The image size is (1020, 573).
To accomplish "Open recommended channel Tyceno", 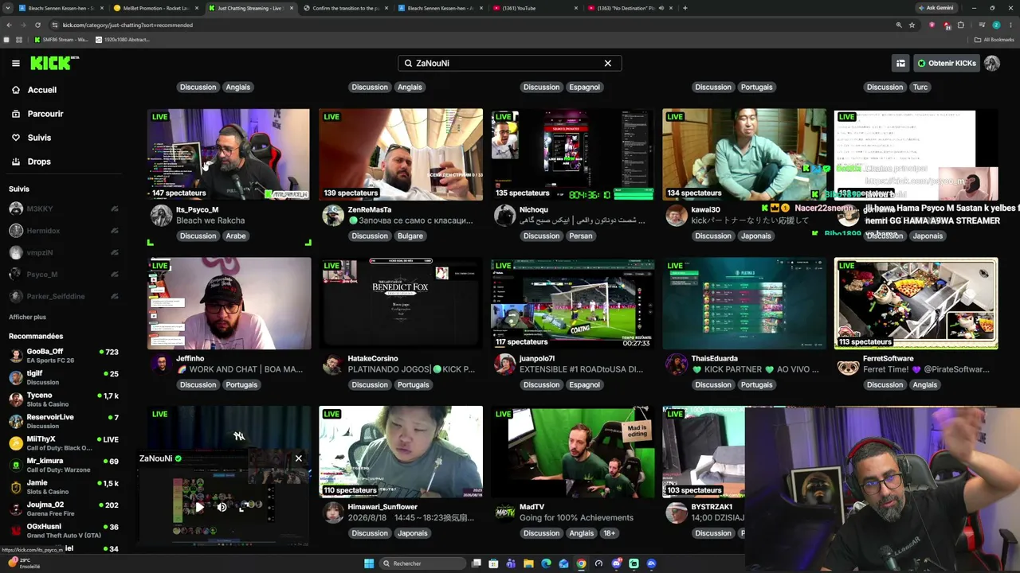I will pyautogui.click(x=64, y=399).
